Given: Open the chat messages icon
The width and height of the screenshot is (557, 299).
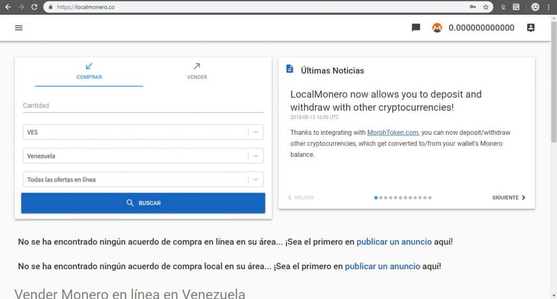Looking at the screenshot, I should 416,28.
